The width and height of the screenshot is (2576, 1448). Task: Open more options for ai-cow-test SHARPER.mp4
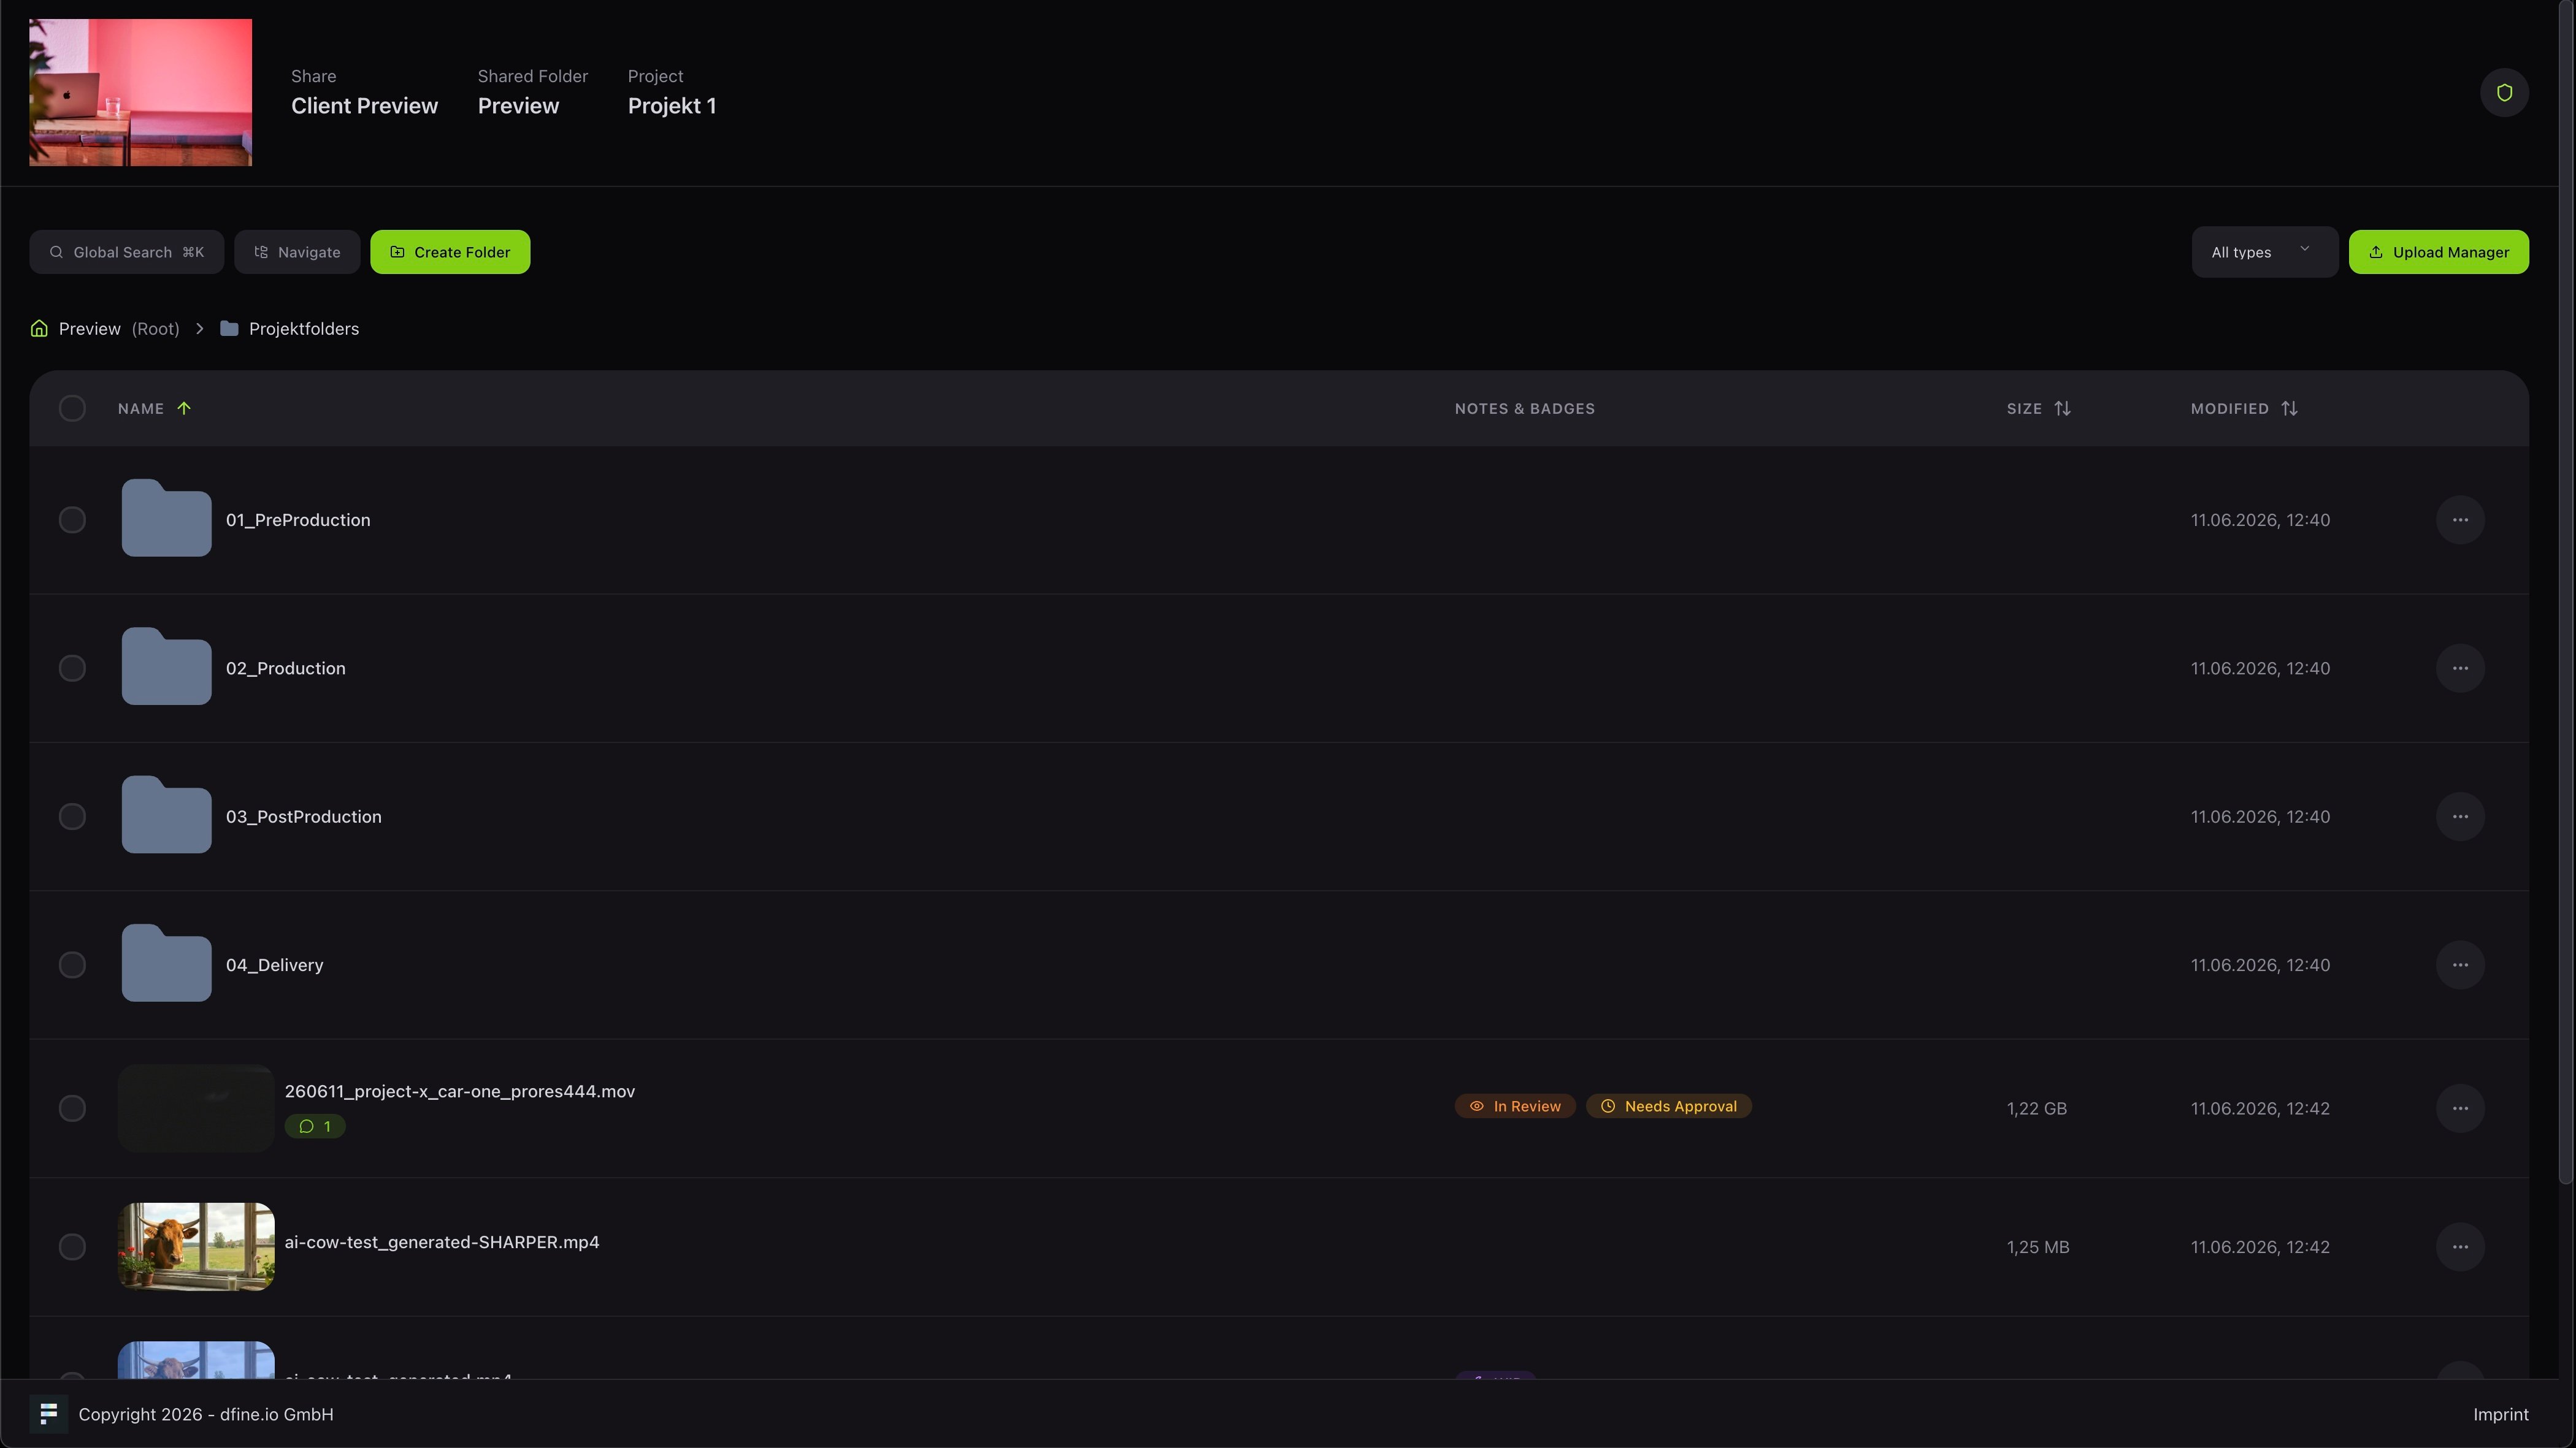pos(2460,1247)
